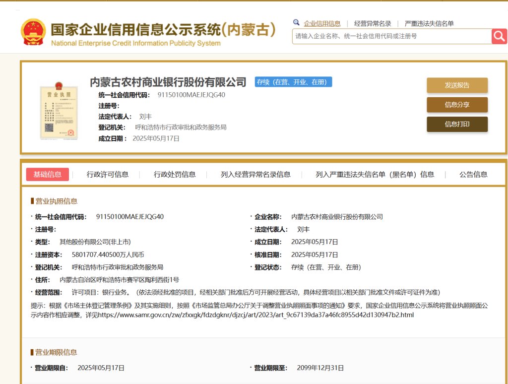The height and width of the screenshot is (384, 508).
Task: Click the 发送报告 button
Action: pos(457,85)
